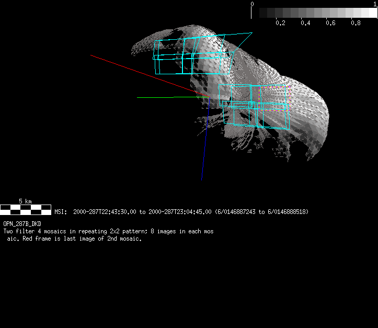Image resolution: width=378 pixels, height=328 pixels.
Task: Click the 0.2 tick label on colorbar
Action: coord(280,23)
